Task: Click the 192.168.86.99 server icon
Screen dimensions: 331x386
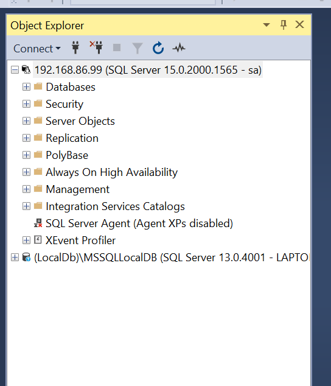Action: 26,69
